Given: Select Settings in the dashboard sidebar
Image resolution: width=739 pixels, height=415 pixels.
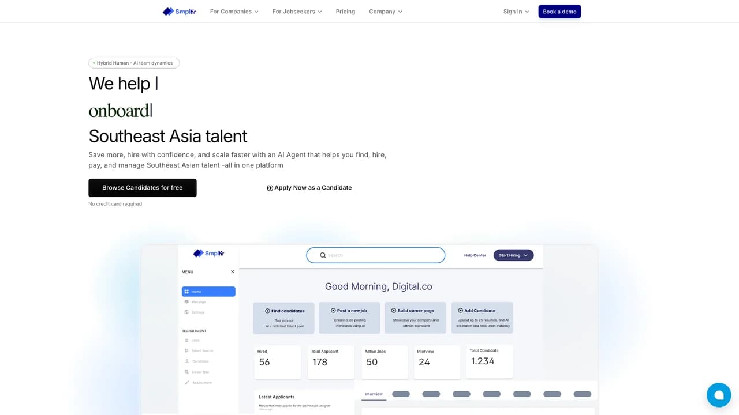Looking at the screenshot, I should click(195, 312).
